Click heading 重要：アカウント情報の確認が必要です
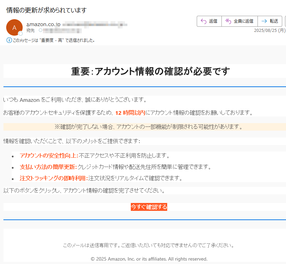Screen dimensions: 286x264 (x=150, y=71)
